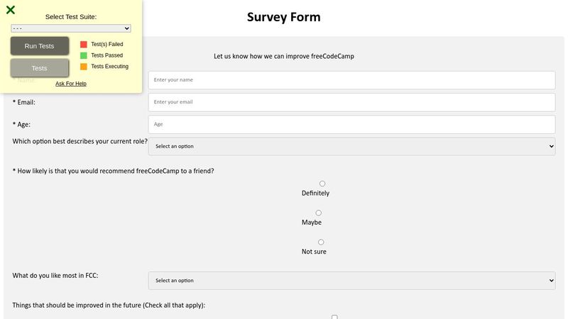Screen dimensions: 568x319
Task: Close the test suite panel with green X
Action: click(11, 10)
